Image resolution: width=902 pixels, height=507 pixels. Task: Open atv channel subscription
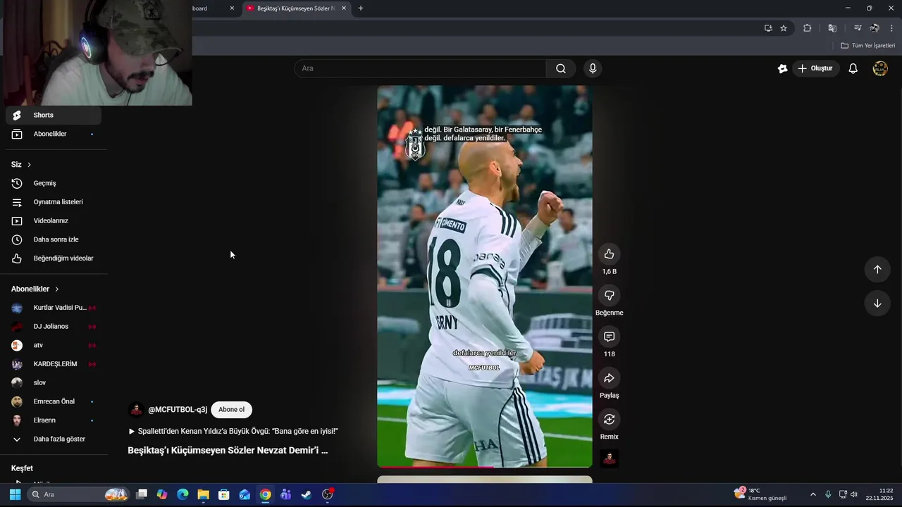(54, 345)
